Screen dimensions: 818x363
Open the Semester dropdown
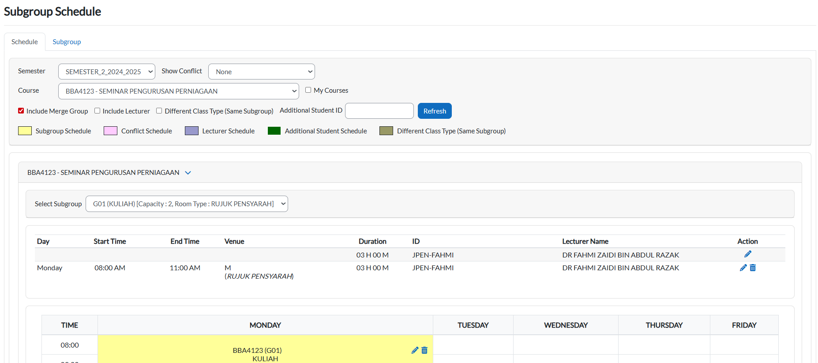(106, 72)
